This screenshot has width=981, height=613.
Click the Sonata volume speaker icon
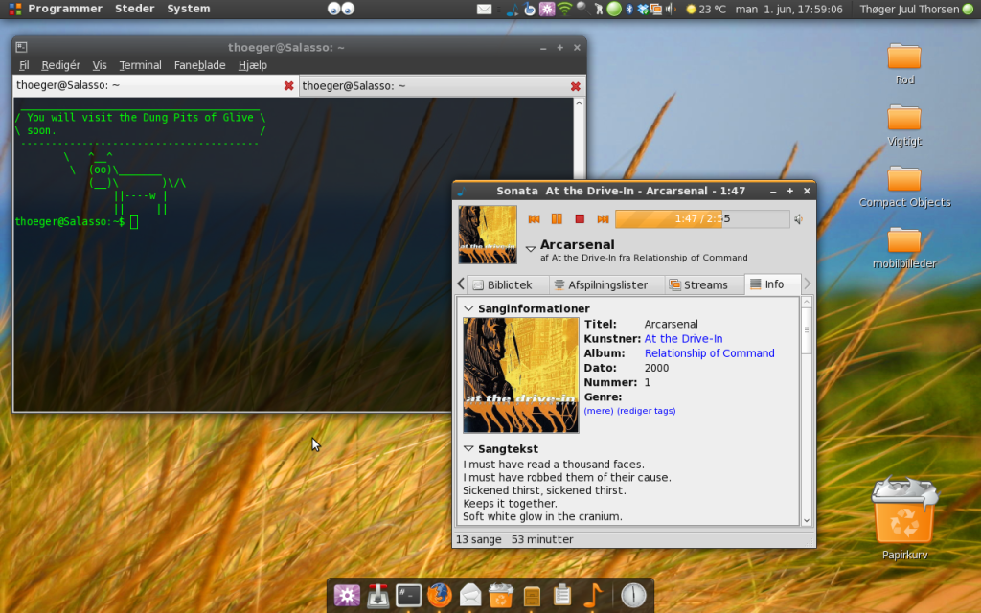[799, 219]
